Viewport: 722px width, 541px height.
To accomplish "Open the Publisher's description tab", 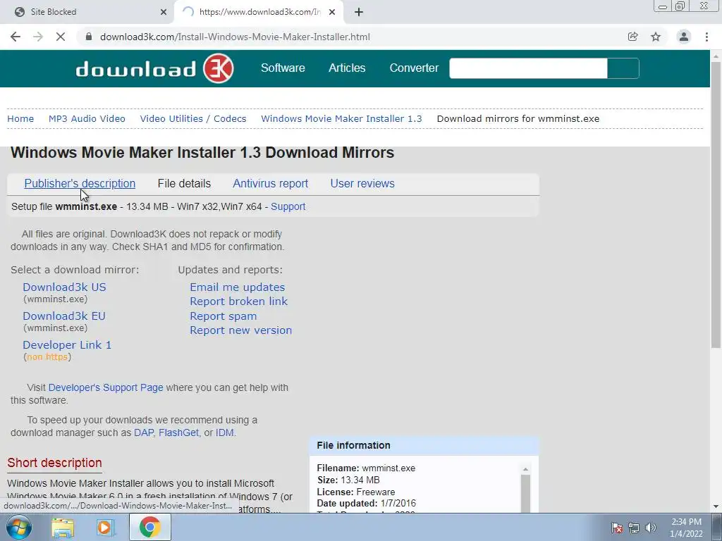I will point(80,184).
